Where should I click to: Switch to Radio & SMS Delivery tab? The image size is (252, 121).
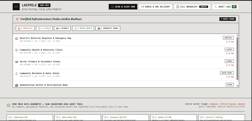[x=156, y=7]
